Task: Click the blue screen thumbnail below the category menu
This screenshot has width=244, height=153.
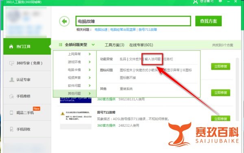Action: [x=76, y=100]
